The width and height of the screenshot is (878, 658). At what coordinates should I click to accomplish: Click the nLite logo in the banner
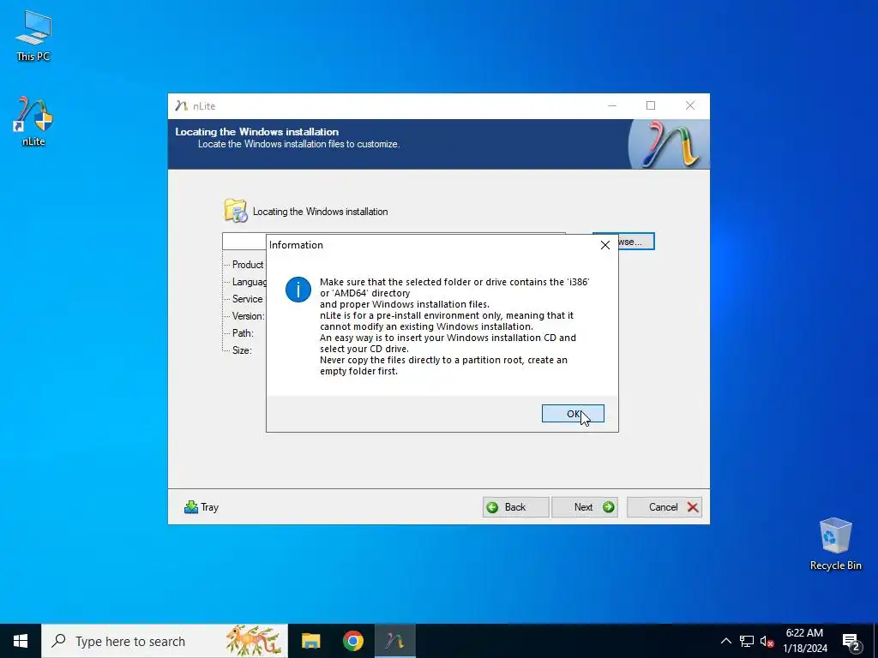(671, 144)
